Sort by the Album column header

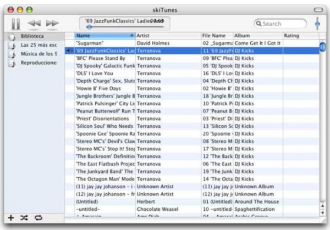click(258, 36)
